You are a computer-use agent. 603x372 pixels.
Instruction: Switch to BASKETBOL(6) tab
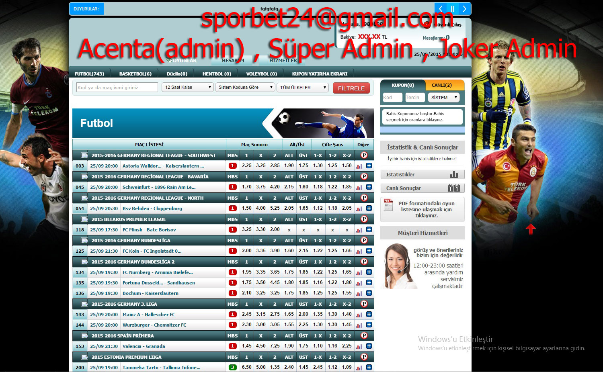(135, 74)
